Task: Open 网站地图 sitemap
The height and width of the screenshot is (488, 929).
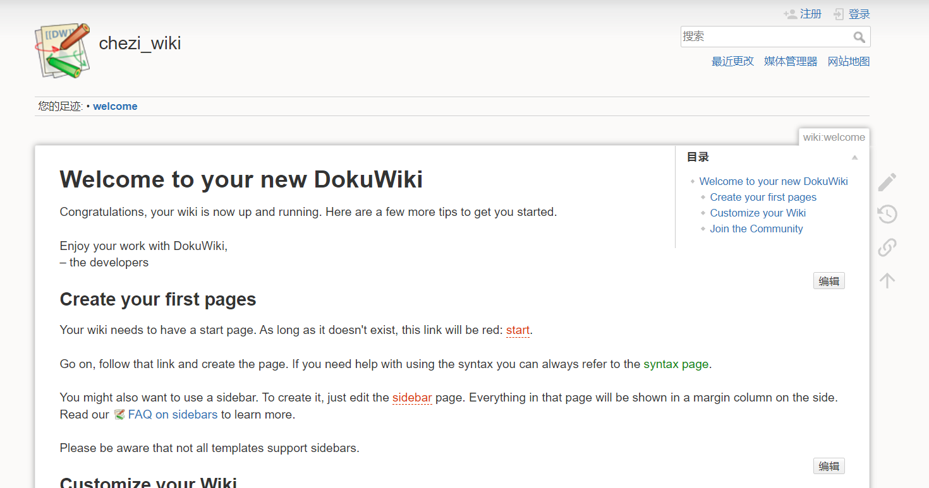Action: click(x=849, y=61)
